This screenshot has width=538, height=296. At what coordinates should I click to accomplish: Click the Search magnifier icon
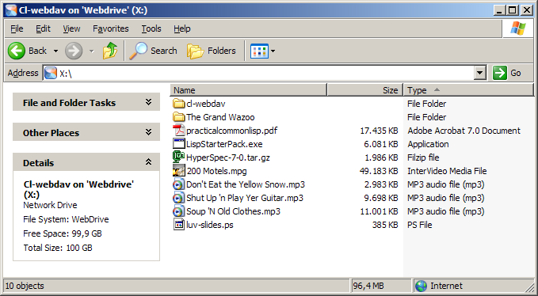pos(138,51)
